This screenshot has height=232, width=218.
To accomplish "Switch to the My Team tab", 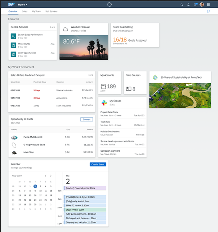I will tap(36, 11).
